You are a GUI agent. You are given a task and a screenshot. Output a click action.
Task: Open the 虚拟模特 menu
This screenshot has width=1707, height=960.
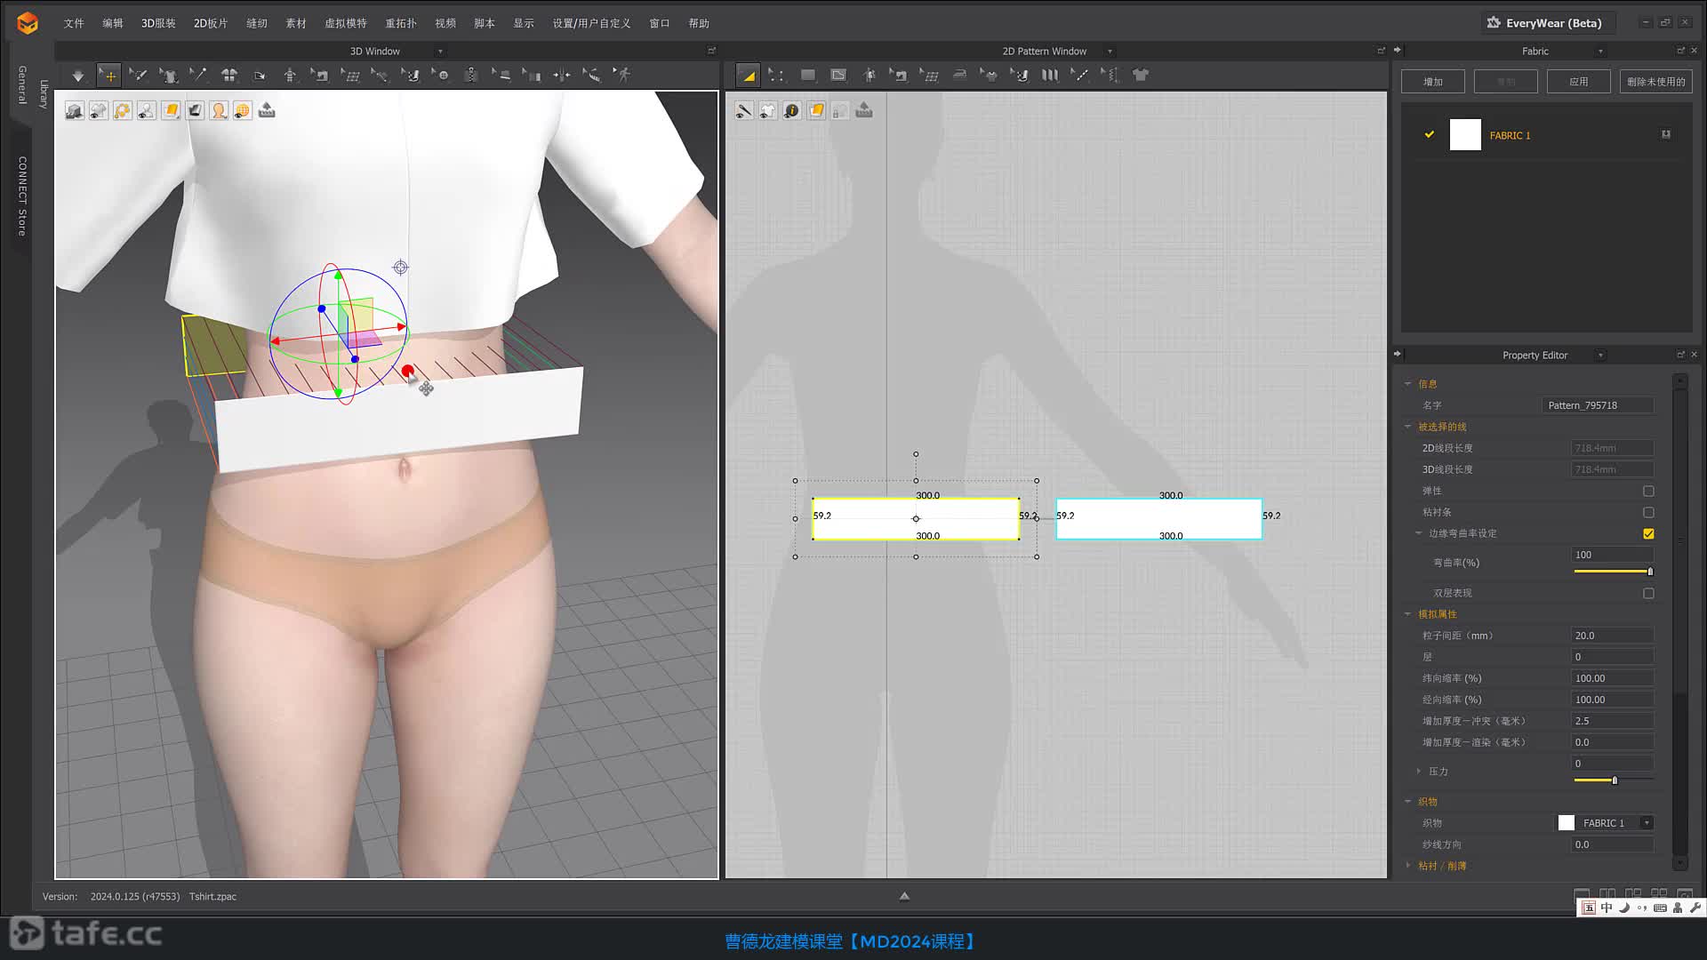346,23
